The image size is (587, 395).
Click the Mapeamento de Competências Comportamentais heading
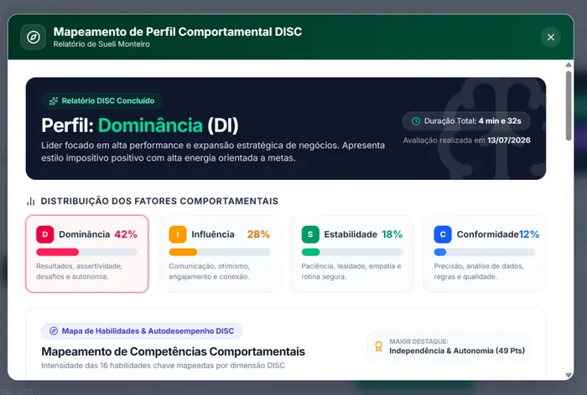coord(173,351)
